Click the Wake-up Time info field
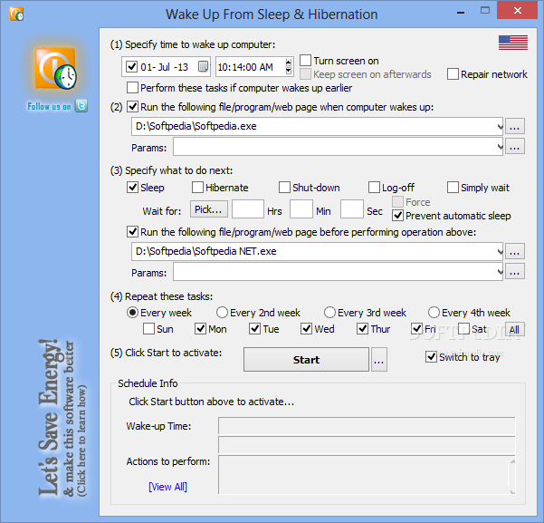The height and width of the screenshot is (523, 544). point(367,426)
